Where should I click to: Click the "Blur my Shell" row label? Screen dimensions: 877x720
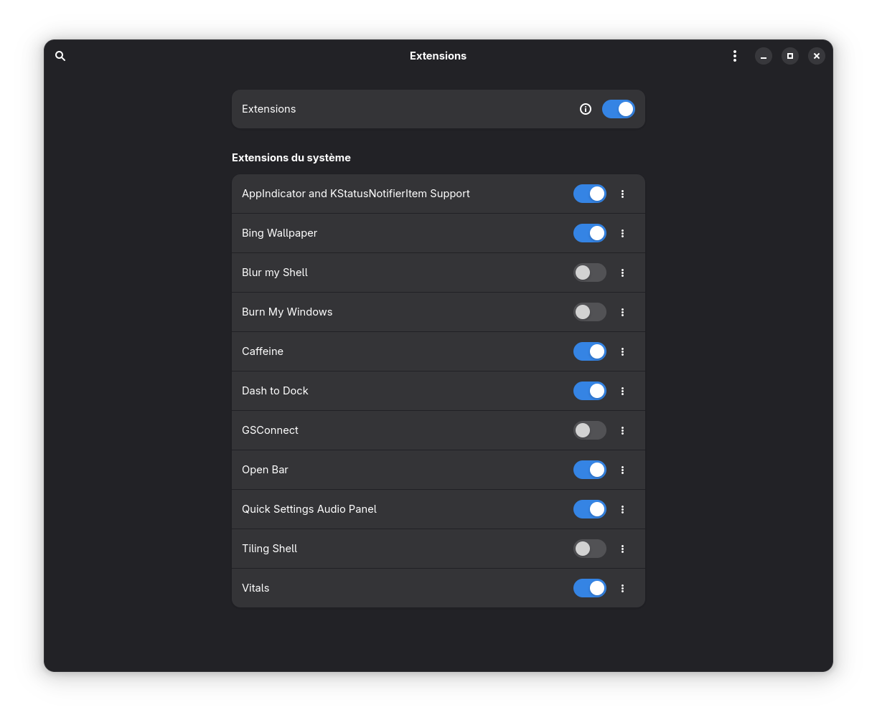click(x=275, y=273)
